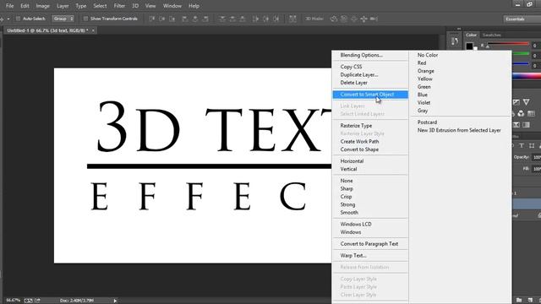Click the align right edges icon
541x304 pixels.
[205, 19]
